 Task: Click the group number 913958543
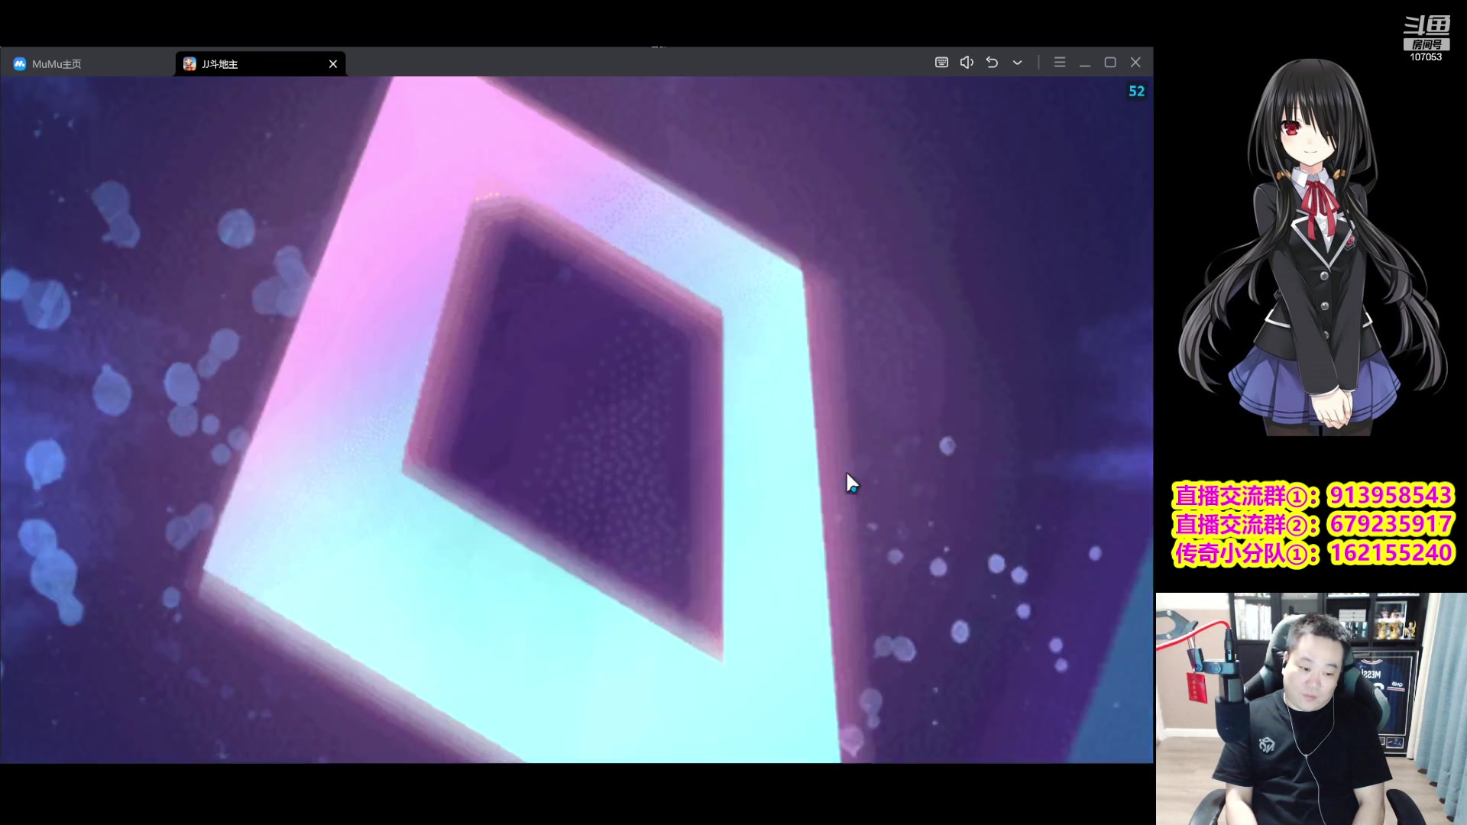click(1390, 495)
